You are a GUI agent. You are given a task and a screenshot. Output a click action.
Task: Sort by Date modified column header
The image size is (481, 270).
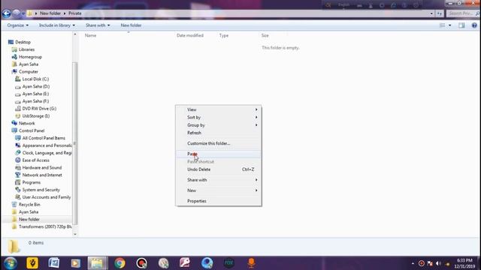[x=190, y=35]
